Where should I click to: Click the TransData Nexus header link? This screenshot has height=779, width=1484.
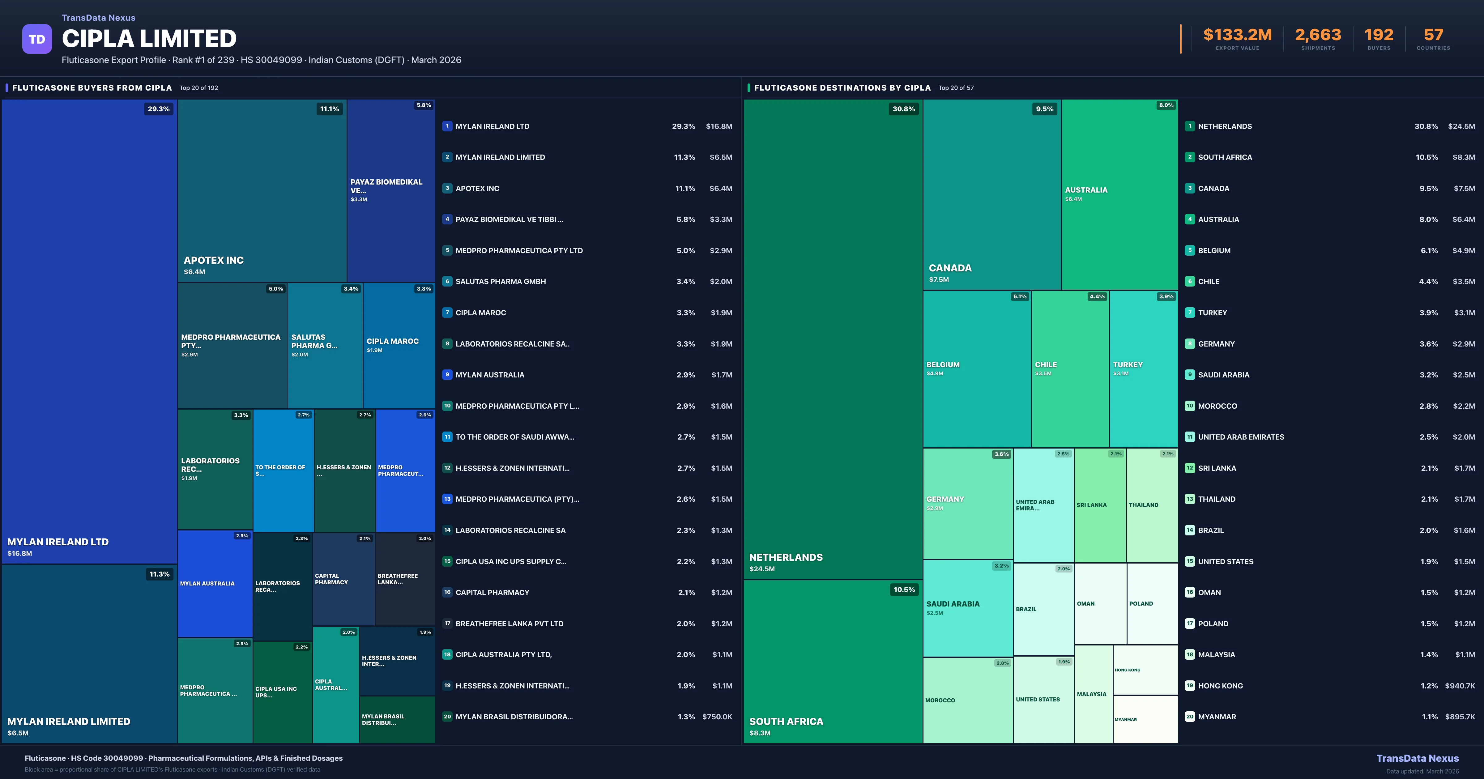click(x=99, y=18)
